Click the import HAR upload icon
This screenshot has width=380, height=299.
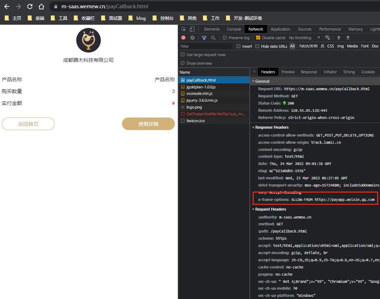coord(339,37)
